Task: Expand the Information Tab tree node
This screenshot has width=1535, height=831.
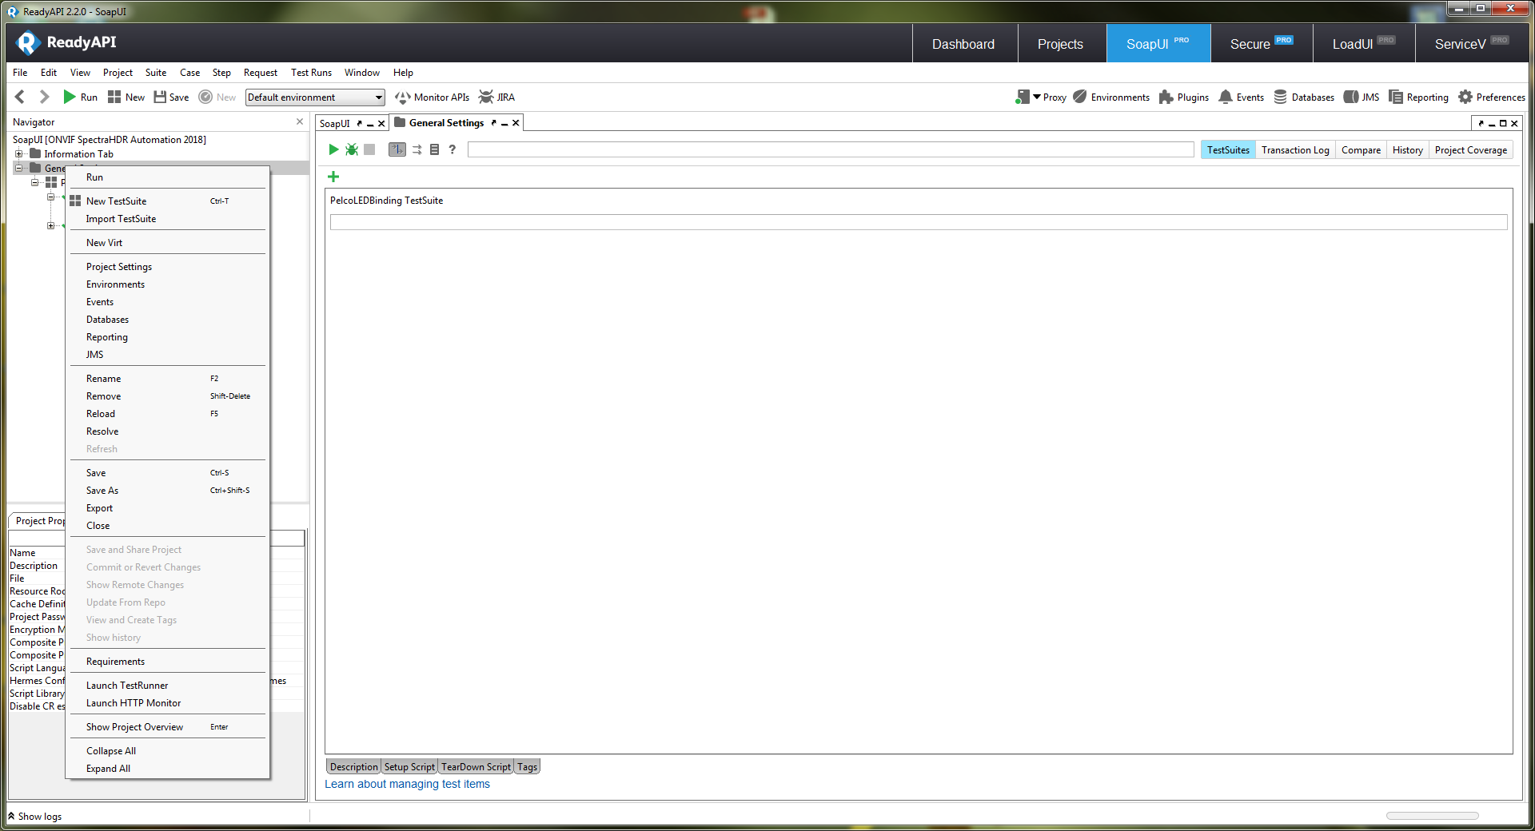Action: 18,154
